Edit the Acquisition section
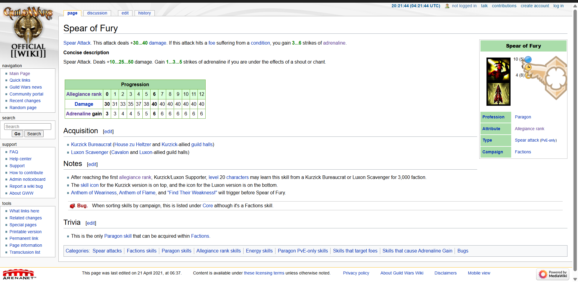578x282 pixels. 108,131
